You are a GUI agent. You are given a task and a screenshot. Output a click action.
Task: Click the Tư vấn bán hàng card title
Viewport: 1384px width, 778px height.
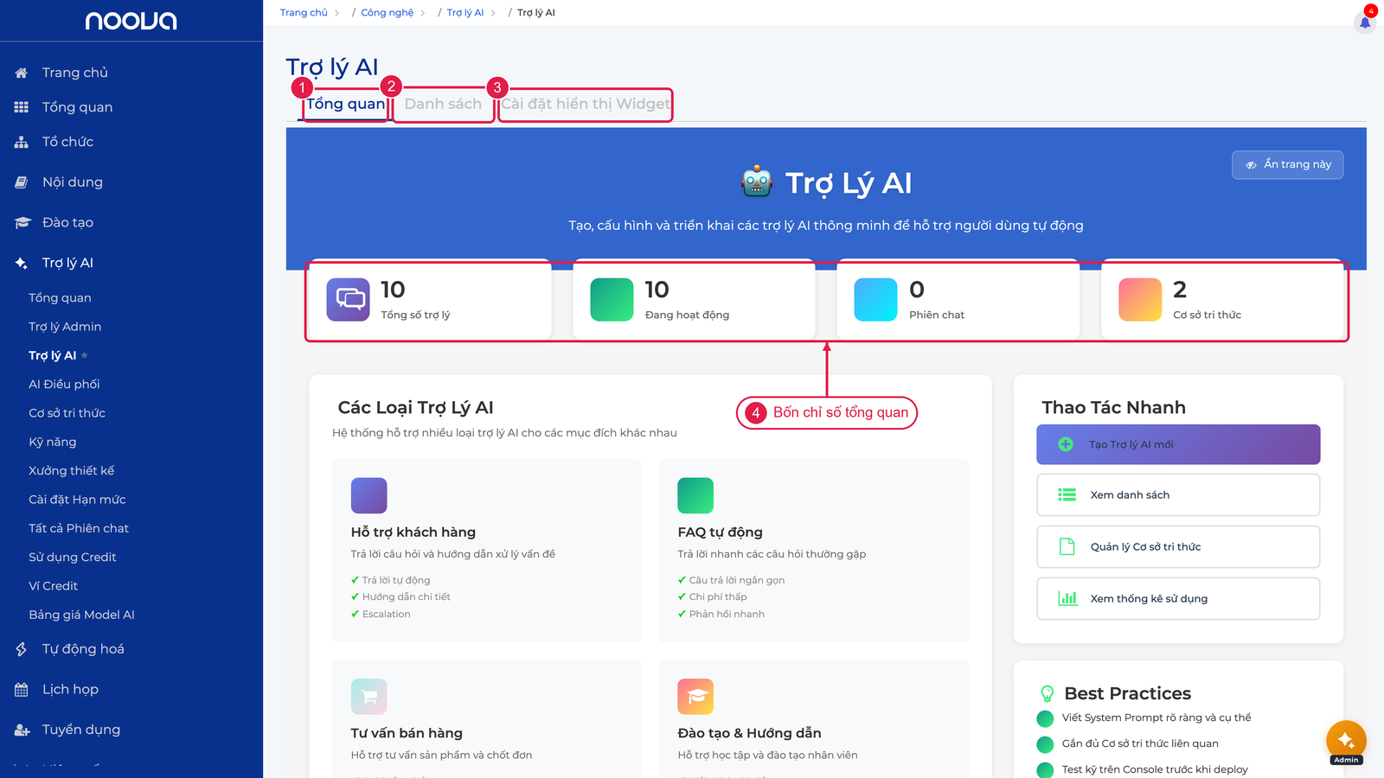click(407, 733)
